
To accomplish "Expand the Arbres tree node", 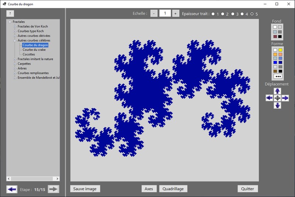I will click(15, 68).
